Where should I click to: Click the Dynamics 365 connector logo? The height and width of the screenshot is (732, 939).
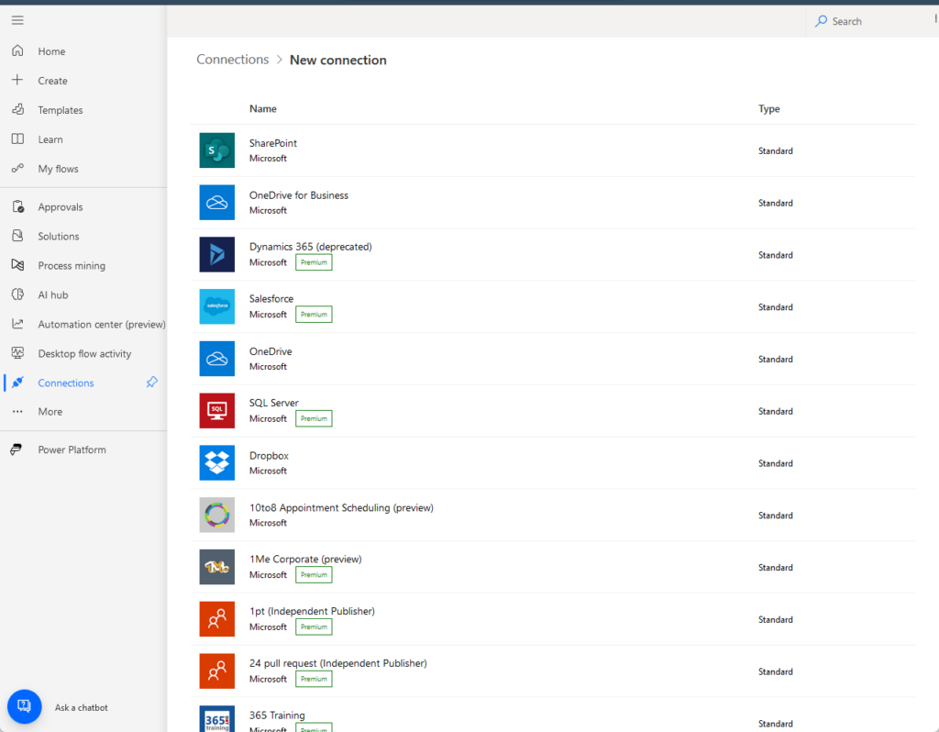point(216,255)
